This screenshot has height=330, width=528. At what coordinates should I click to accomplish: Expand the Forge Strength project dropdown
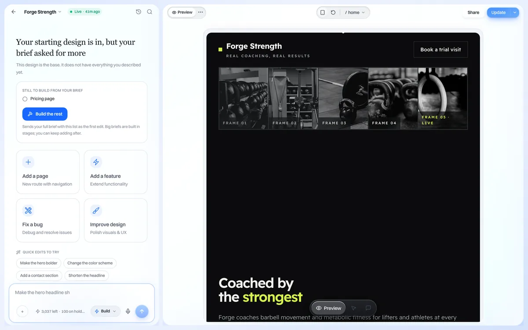43,12
